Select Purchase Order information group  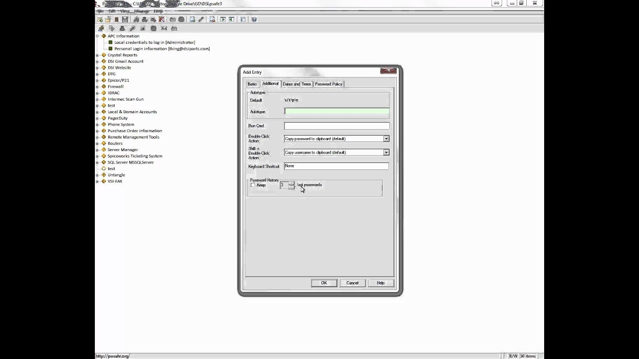tap(135, 131)
